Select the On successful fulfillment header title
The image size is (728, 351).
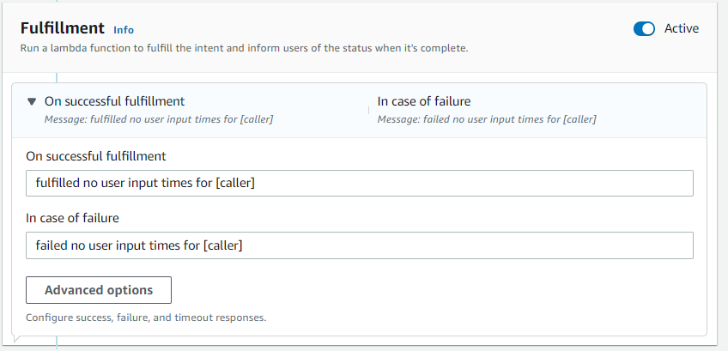coord(114,101)
